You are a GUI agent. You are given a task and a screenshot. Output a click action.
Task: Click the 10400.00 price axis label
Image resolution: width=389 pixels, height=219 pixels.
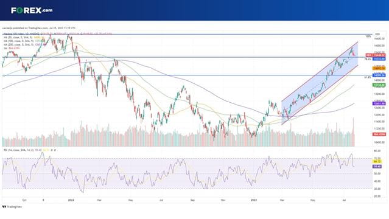pyautogui.click(x=379, y=142)
